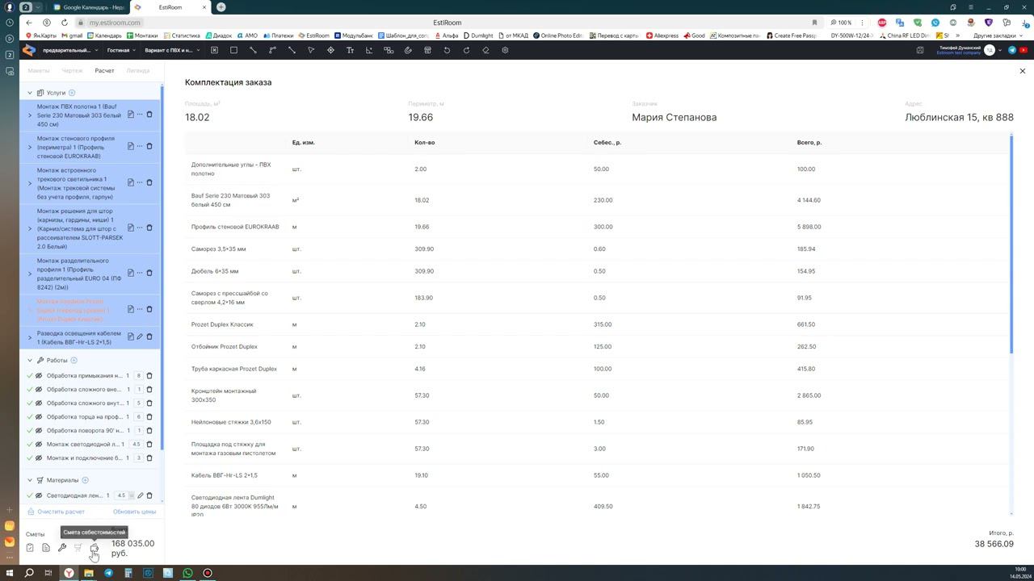
Task: Collapse the Услуги section
Action: tap(30, 93)
